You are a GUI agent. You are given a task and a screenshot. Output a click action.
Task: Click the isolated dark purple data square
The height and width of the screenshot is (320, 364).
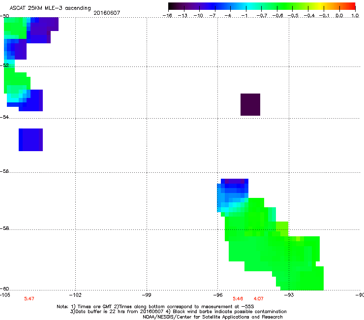pyautogui.click(x=250, y=104)
